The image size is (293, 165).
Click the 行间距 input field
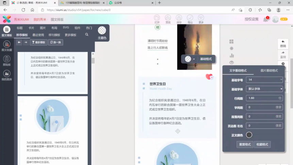point(264,98)
